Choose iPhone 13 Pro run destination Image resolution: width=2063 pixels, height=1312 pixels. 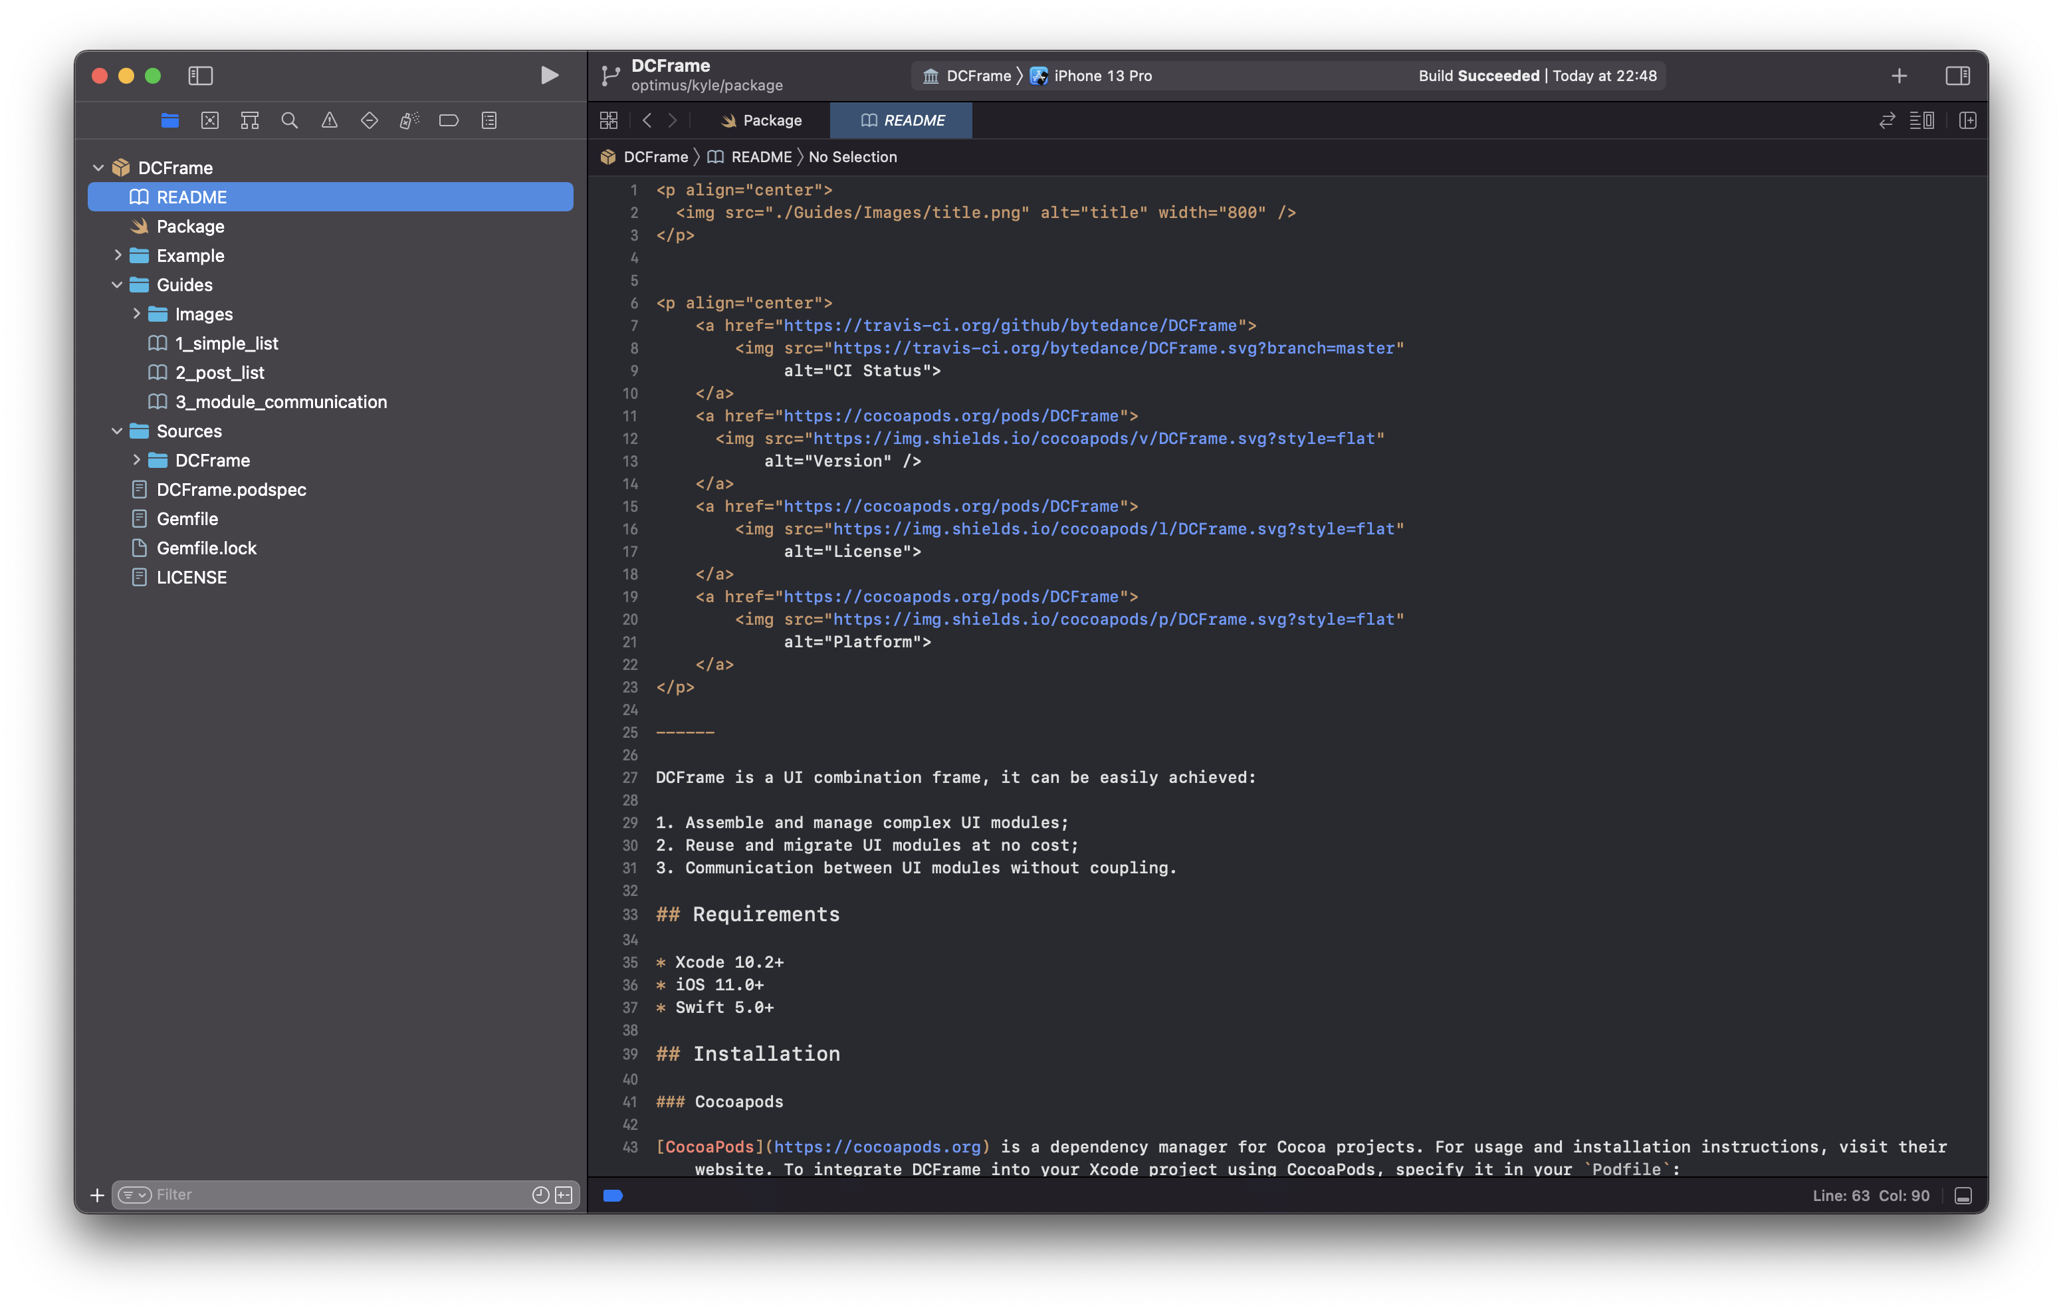[1091, 75]
